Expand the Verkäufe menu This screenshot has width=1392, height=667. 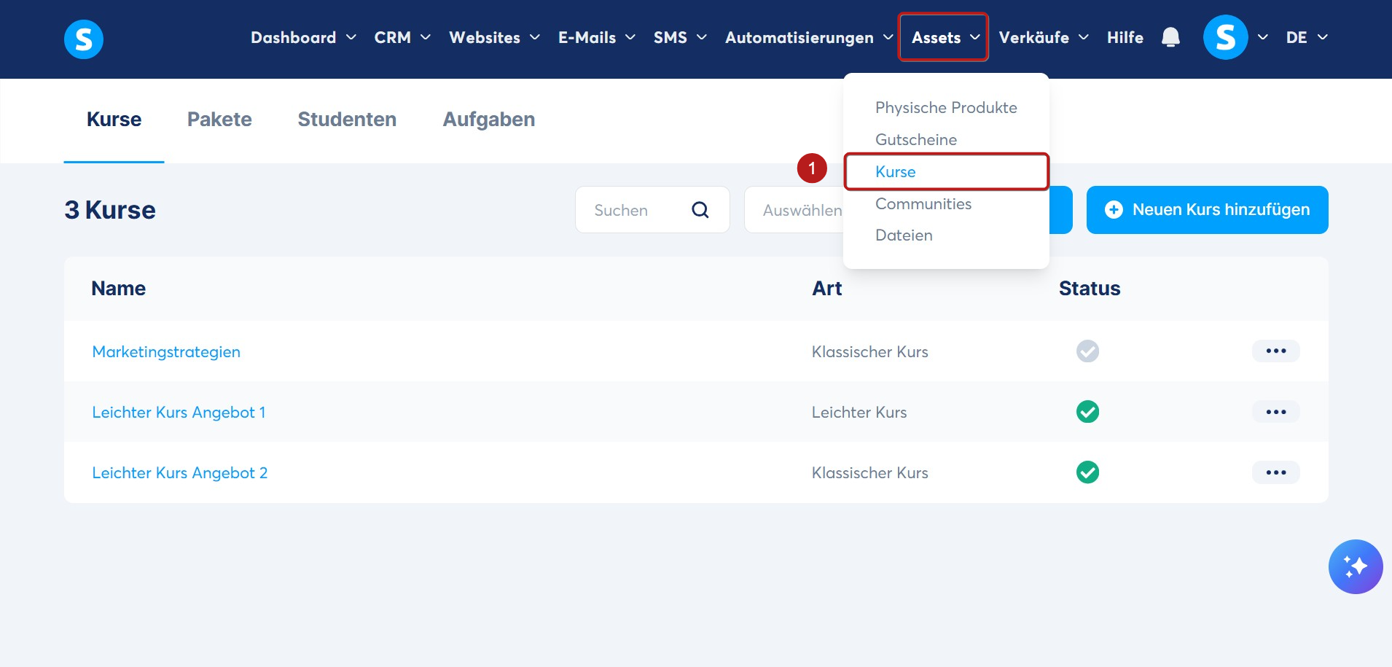coord(1043,37)
